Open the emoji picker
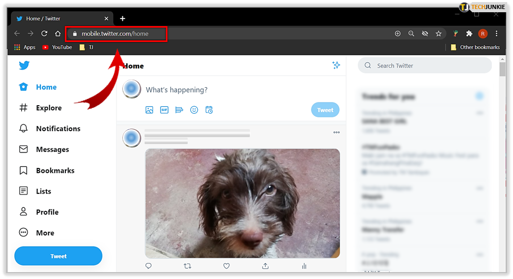This screenshot has width=513, height=279. (194, 110)
